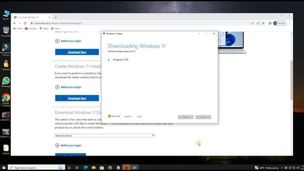Click the first Download Now button
Image resolution: width=304 pixels, height=171 pixels.
(77, 52)
